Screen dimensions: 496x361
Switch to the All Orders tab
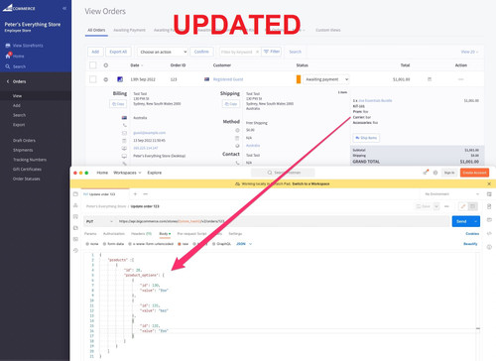tap(96, 30)
